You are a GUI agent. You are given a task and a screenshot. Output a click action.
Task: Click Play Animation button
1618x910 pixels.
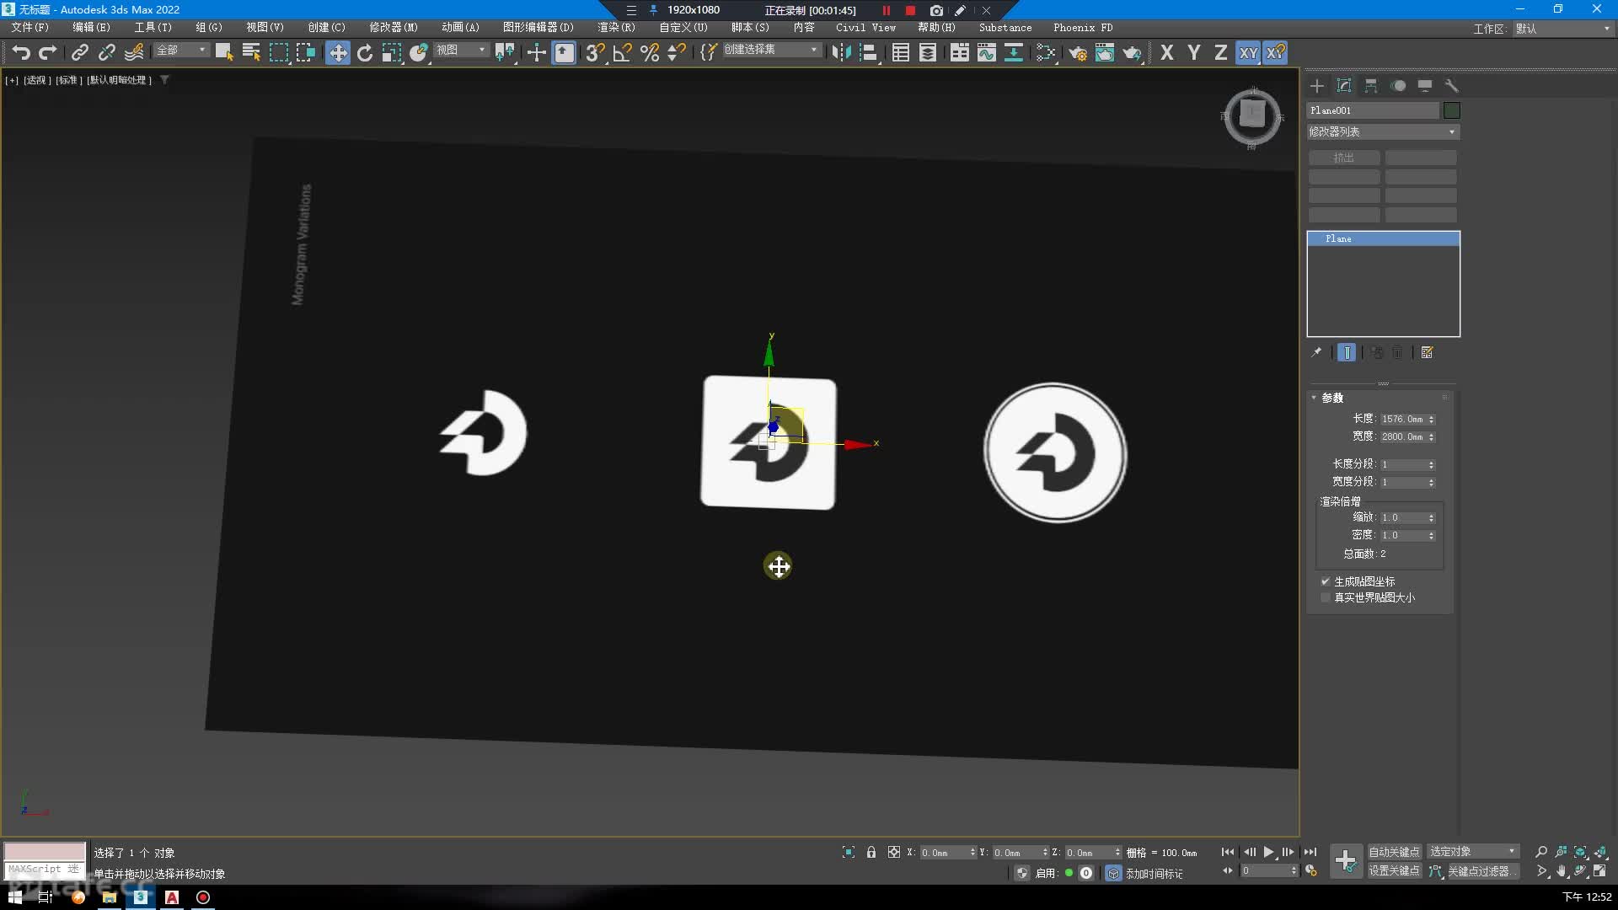point(1268,852)
